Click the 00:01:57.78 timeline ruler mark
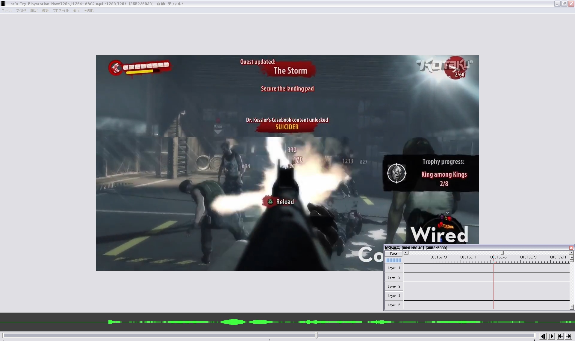 pyautogui.click(x=438, y=257)
